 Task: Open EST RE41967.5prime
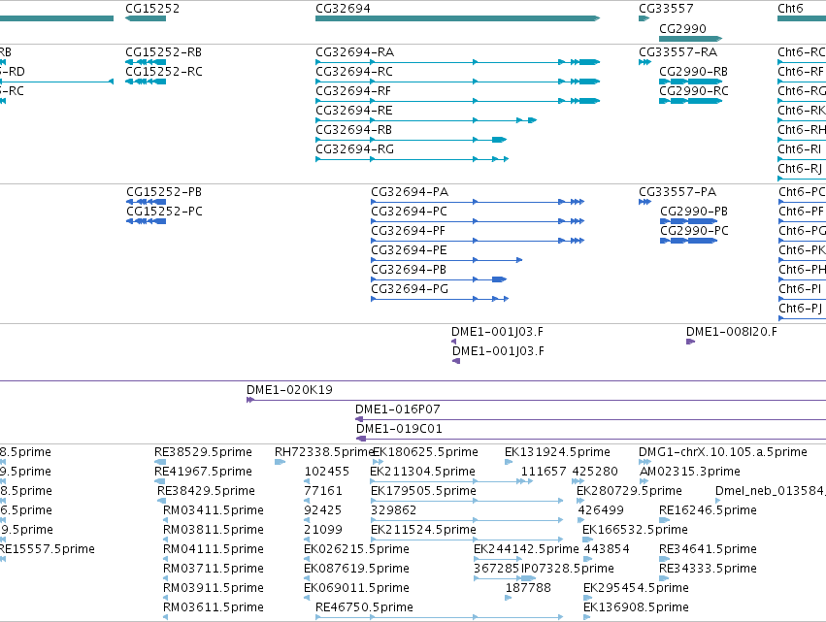(203, 472)
